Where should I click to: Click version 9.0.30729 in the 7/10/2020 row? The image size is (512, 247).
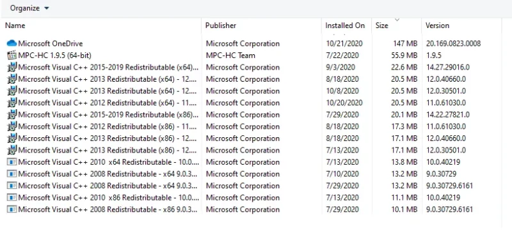pos(441,174)
